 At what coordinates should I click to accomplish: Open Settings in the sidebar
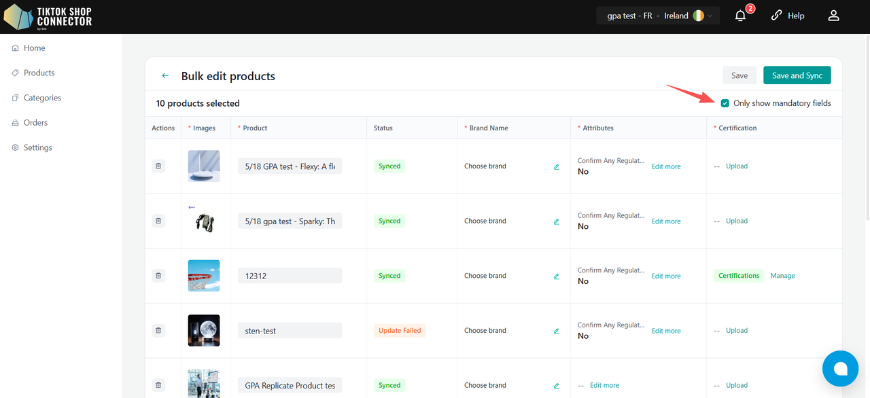click(37, 147)
